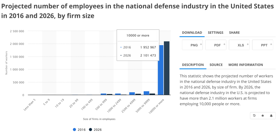Open the SHARE tab
280x137 pixels.
(x=234, y=33)
